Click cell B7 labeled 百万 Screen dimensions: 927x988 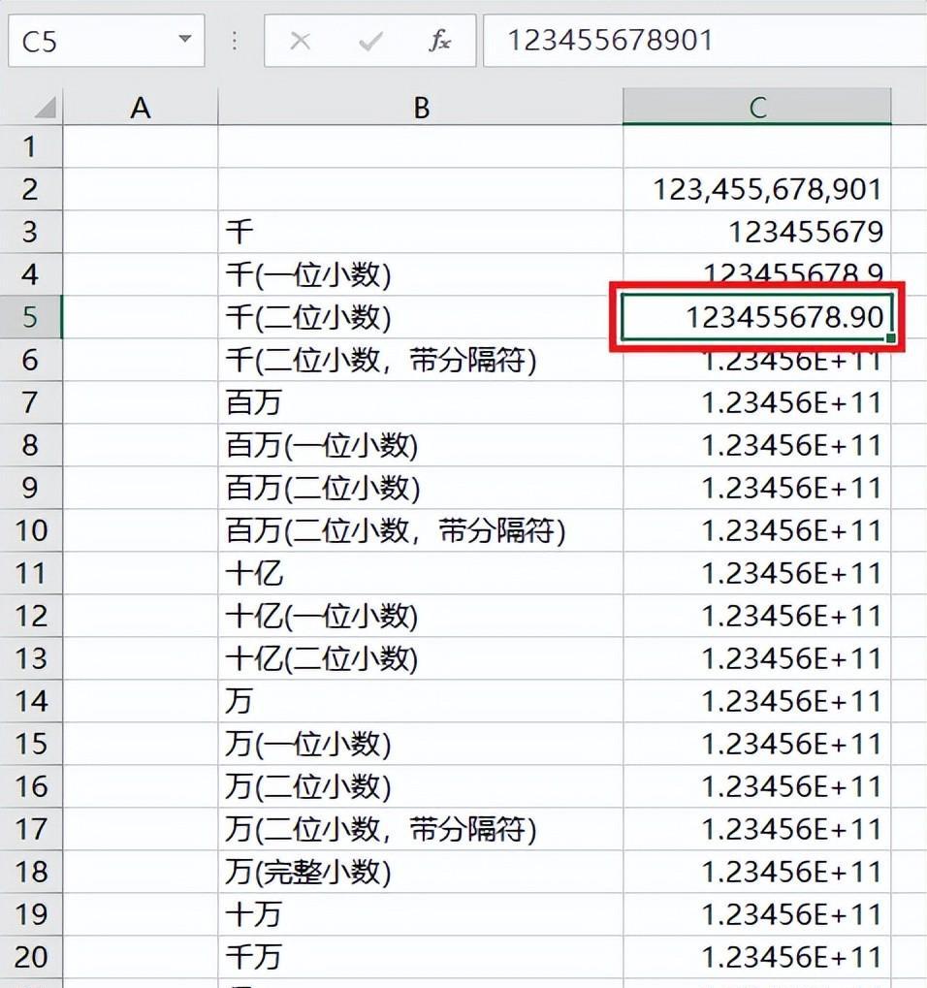420,402
